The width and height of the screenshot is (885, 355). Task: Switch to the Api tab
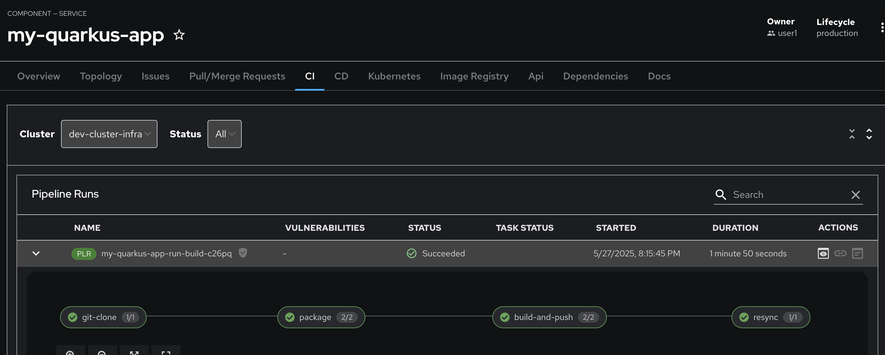click(536, 76)
